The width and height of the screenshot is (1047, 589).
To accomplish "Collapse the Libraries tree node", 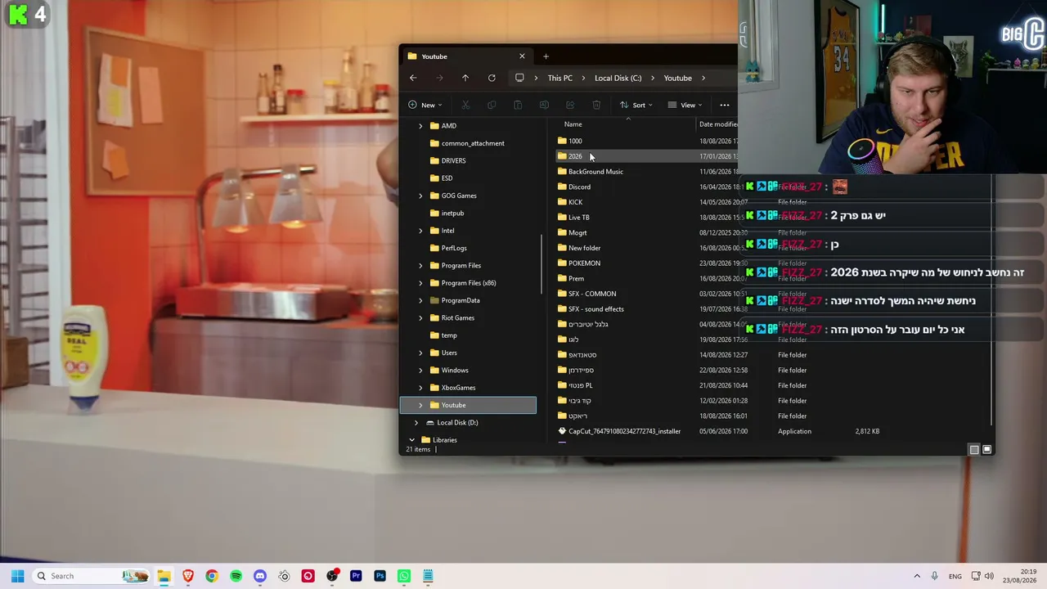I will (412, 440).
